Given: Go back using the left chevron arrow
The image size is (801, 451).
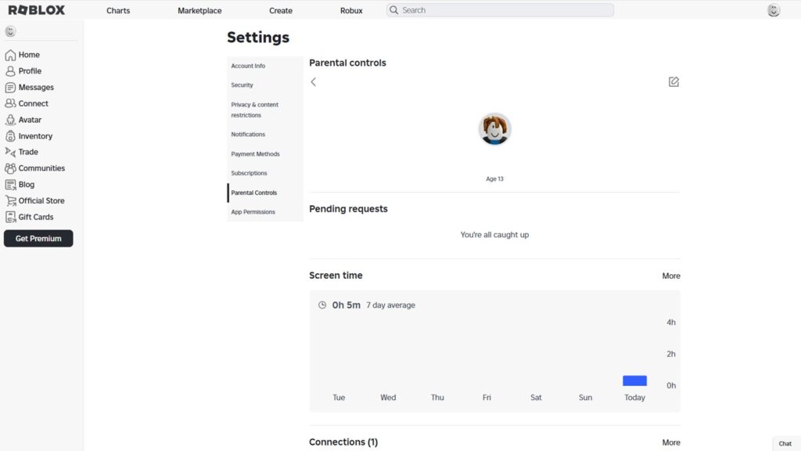Looking at the screenshot, I should tap(313, 81).
